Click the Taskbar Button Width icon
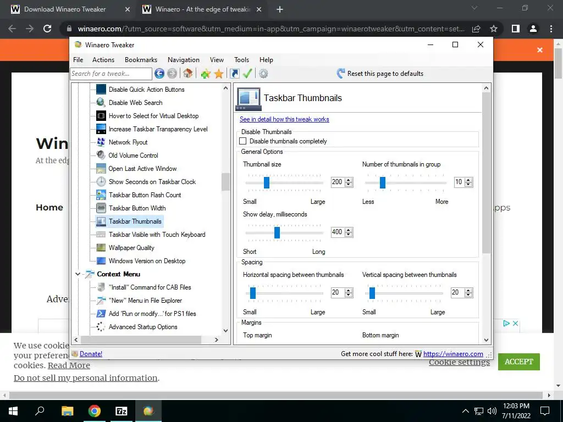563x422 pixels. [x=101, y=208]
